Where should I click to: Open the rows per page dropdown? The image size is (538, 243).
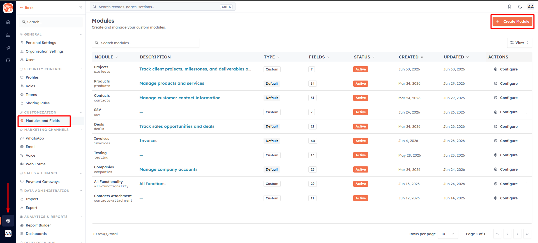pos(448,234)
